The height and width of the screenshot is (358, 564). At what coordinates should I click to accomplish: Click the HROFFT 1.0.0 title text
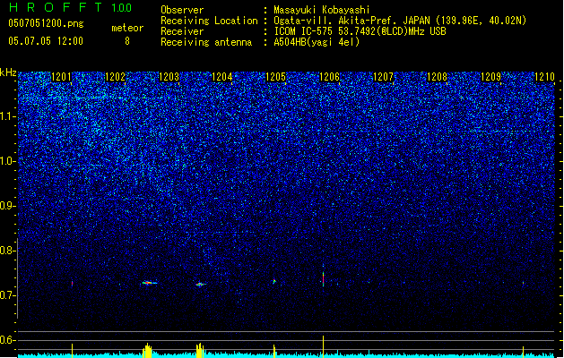71,7
